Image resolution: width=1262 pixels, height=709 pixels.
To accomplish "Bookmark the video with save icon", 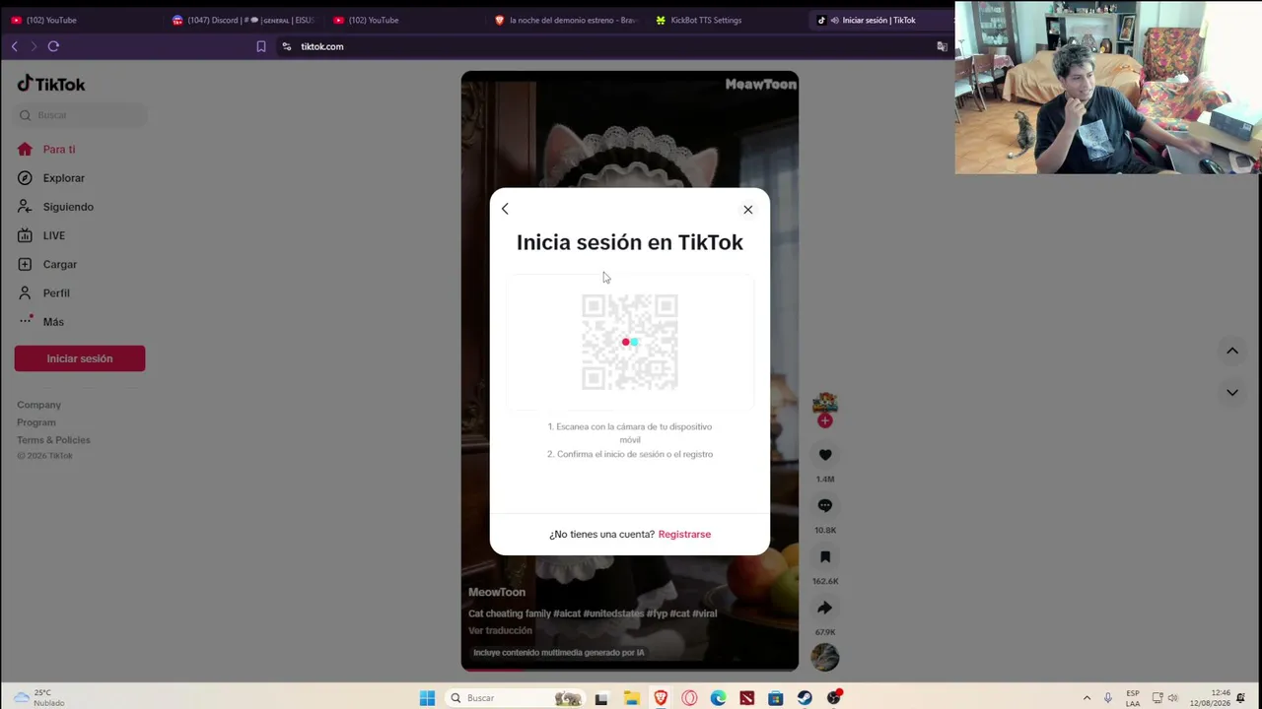I will (x=825, y=557).
